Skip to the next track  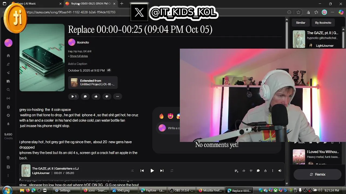tap(162, 171)
